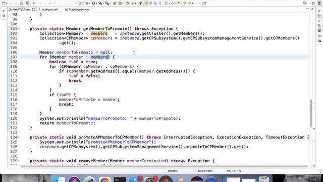Open the Coverage dropdown arrow

pyautogui.click(x=103, y=4)
